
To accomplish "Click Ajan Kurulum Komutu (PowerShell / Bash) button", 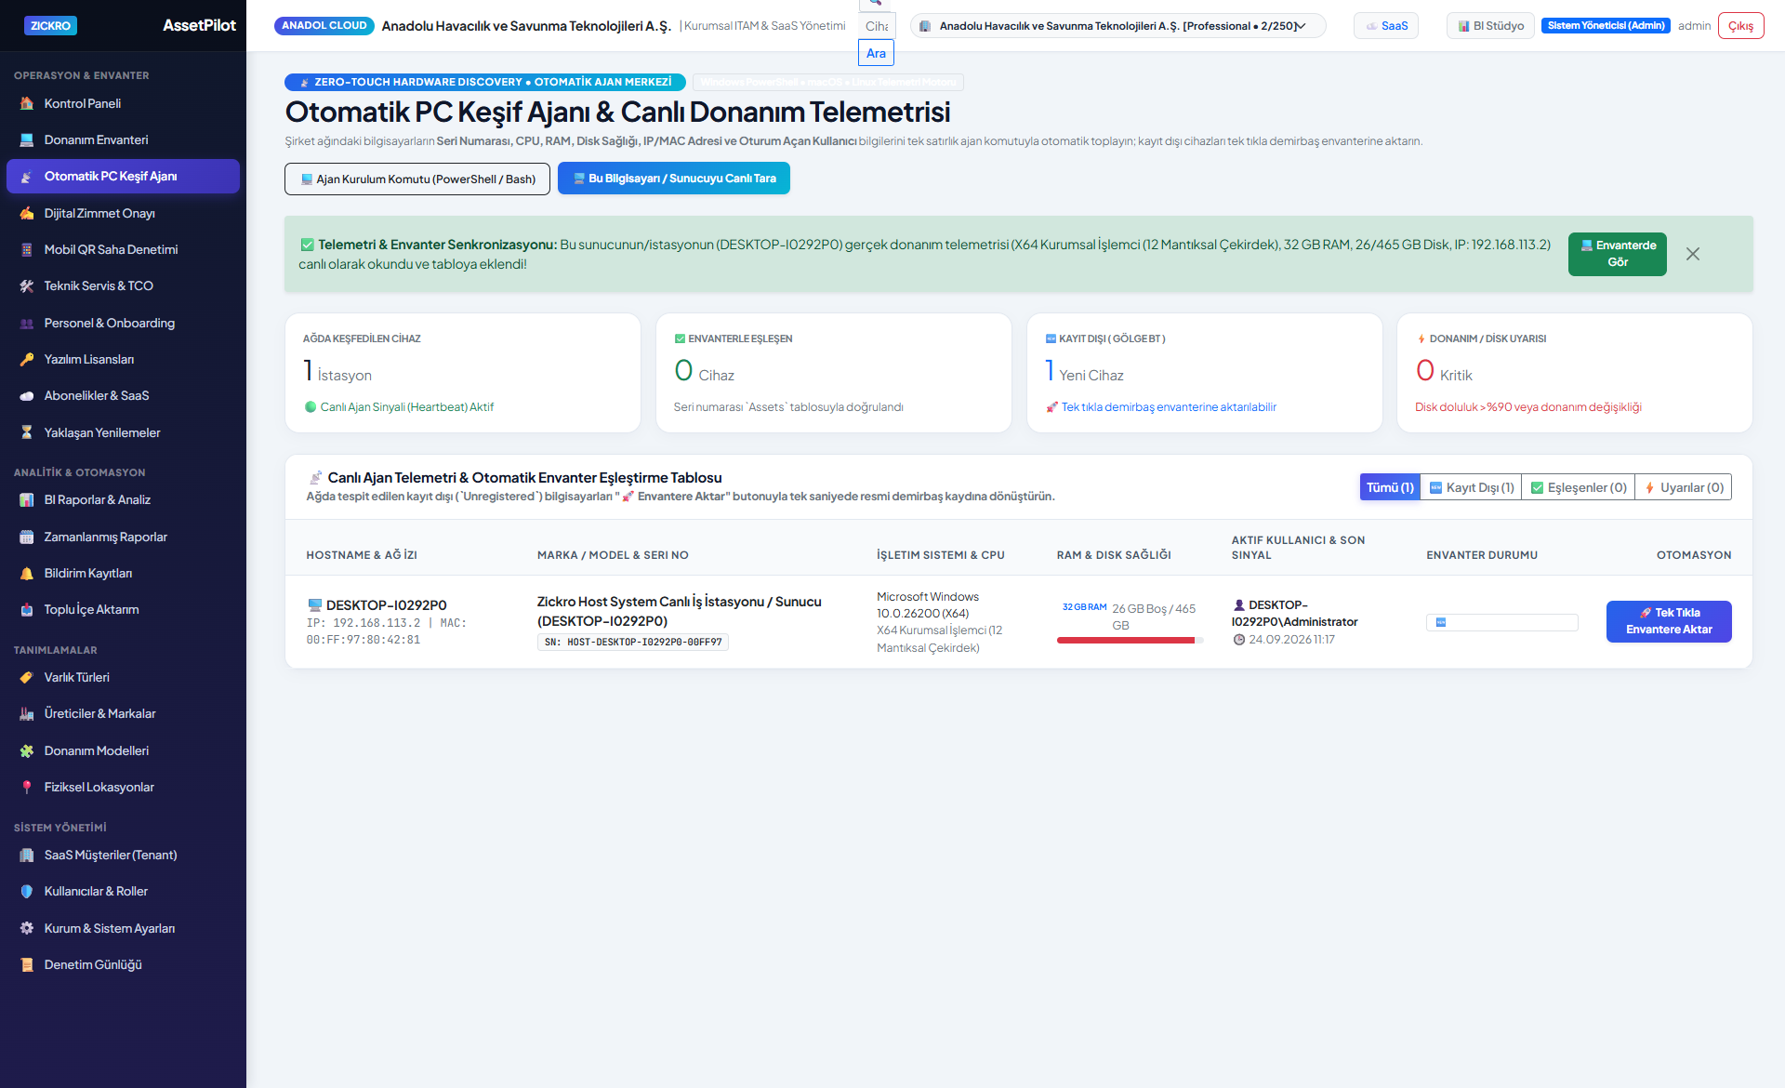I will [417, 179].
